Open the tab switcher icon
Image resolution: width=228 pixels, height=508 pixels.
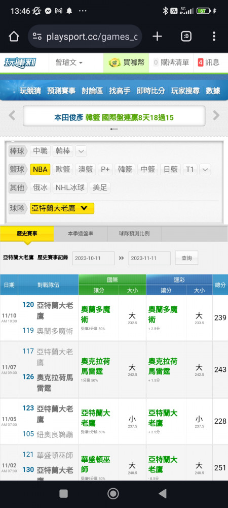(x=186, y=37)
